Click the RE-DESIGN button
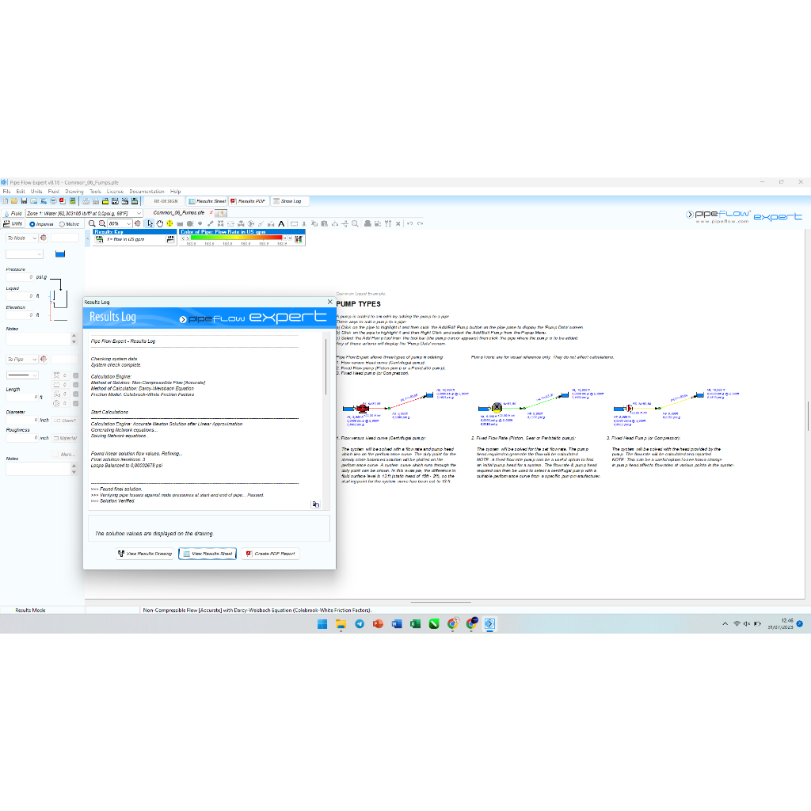The width and height of the screenshot is (811, 811). click(166, 201)
